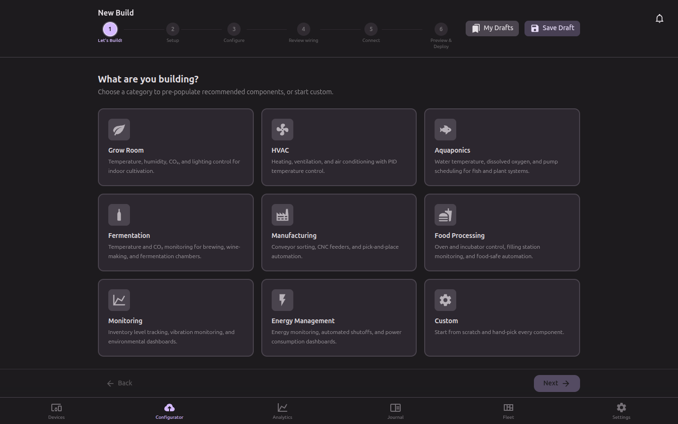Select the Grow Room leaf icon

(x=119, y=130)
